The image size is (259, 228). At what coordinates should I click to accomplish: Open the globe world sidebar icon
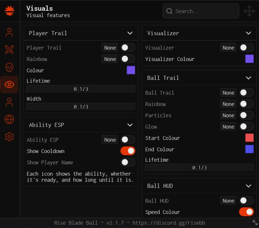[x=9, y=119]
